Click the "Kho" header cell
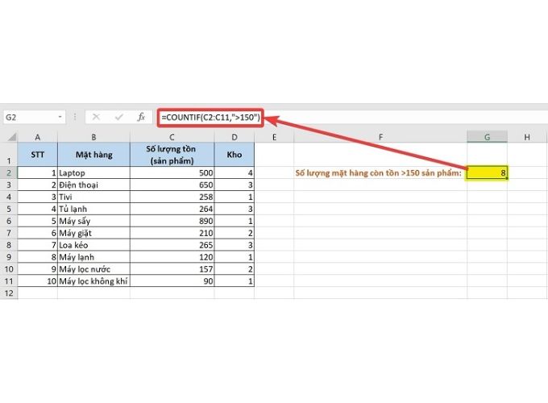This screenshot has width=548, height=403. [235, 155]
